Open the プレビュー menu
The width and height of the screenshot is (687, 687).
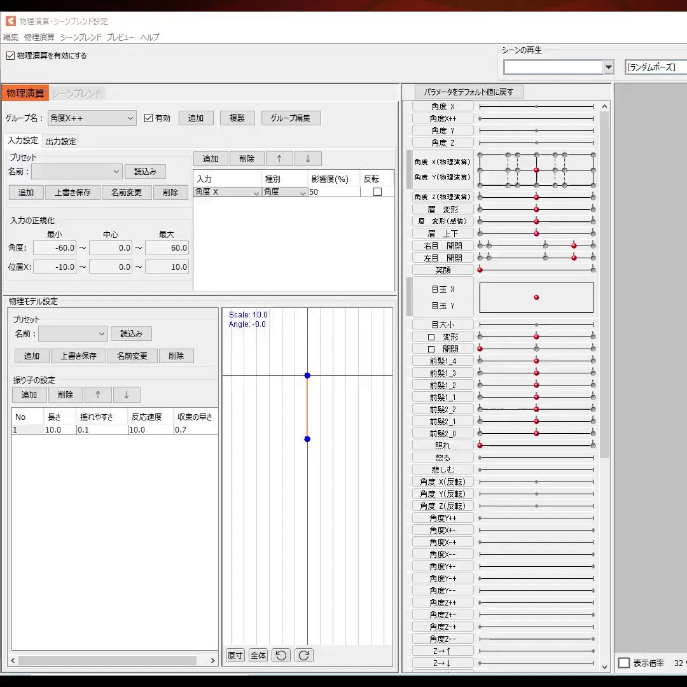tap(120, 38)
